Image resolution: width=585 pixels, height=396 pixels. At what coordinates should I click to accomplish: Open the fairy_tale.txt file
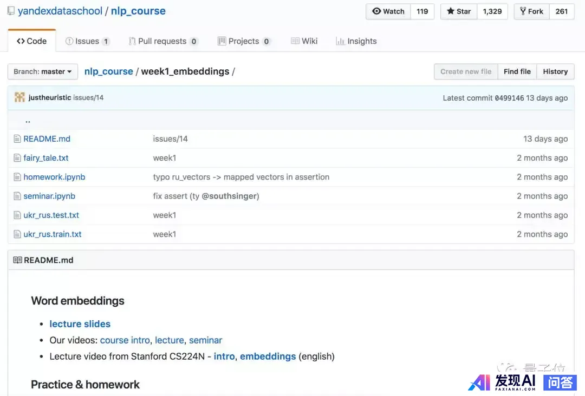[x=46, y=158]
